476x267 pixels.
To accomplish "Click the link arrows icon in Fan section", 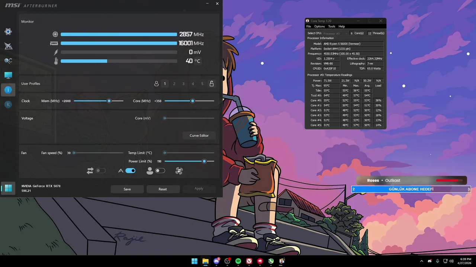I will tap(90, 171).
